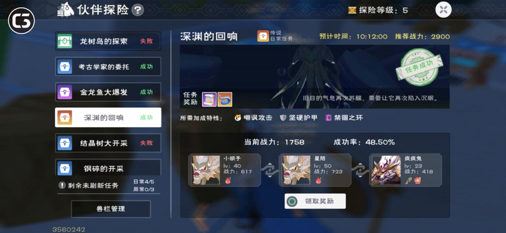Open the 金龙鱼大爆发 mission entry
This screenshot has width=506, height=233.
108,92
